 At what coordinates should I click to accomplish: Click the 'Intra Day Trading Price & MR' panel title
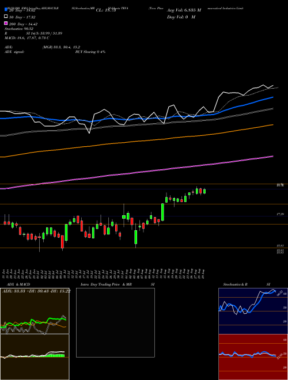(x=106, y=284)
